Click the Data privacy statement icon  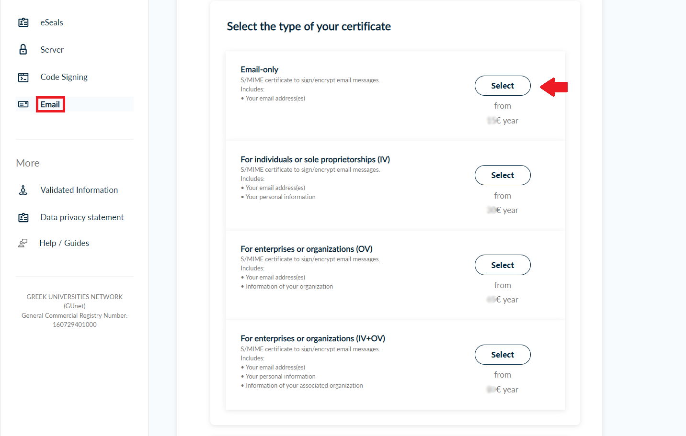[23, 217]
